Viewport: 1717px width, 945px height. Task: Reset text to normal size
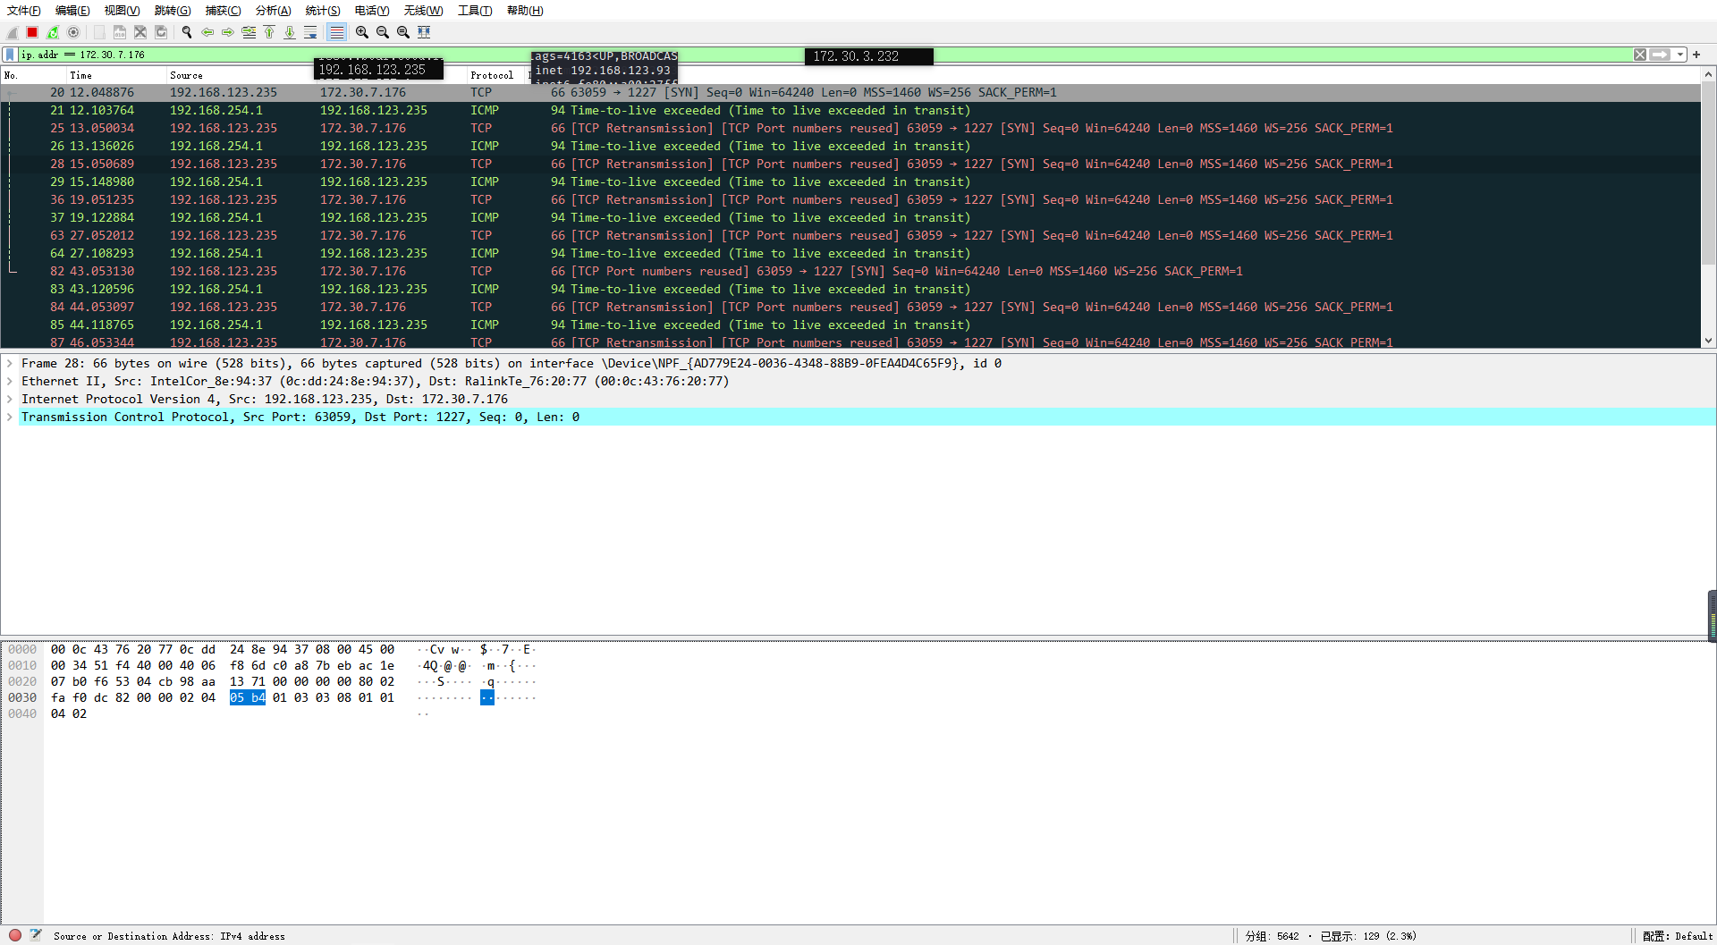(403, 32)
